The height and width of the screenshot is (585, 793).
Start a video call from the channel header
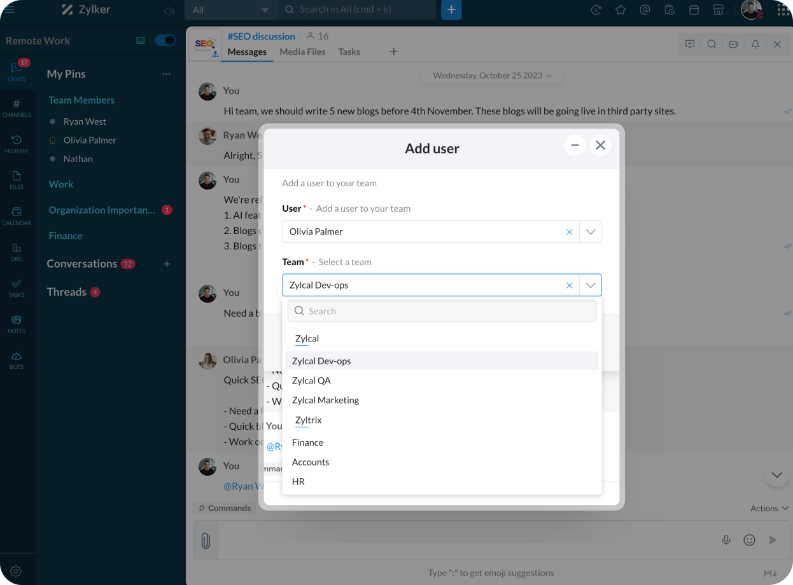733,45
